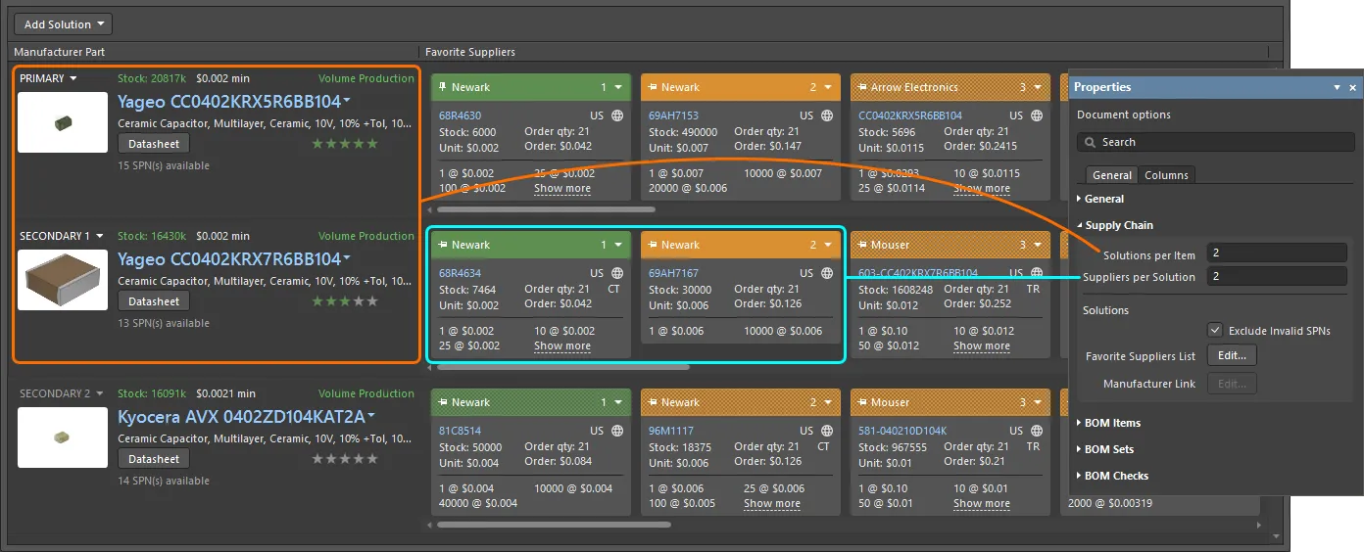Click the pin icon on the PRIMARY row's green Newark card
The height and width of the screenshot is (552, 1364).
443,87
